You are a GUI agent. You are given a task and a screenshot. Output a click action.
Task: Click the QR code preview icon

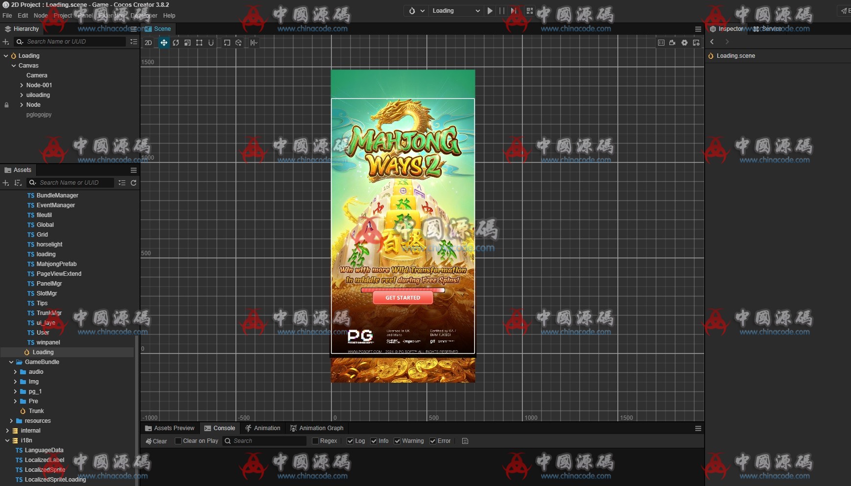point(529,11)
